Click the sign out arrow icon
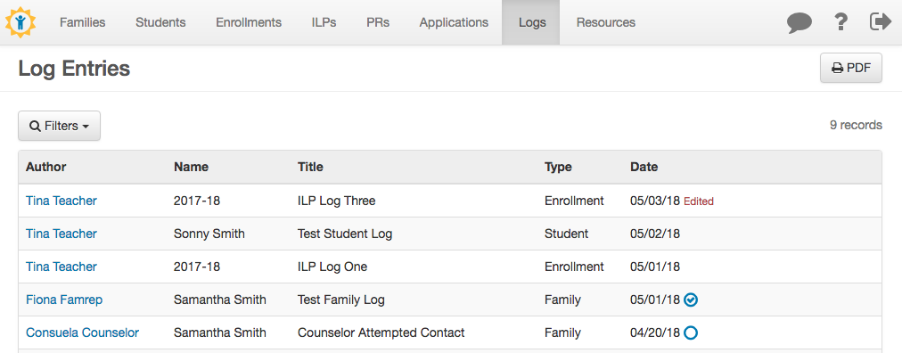 (880, 22)
